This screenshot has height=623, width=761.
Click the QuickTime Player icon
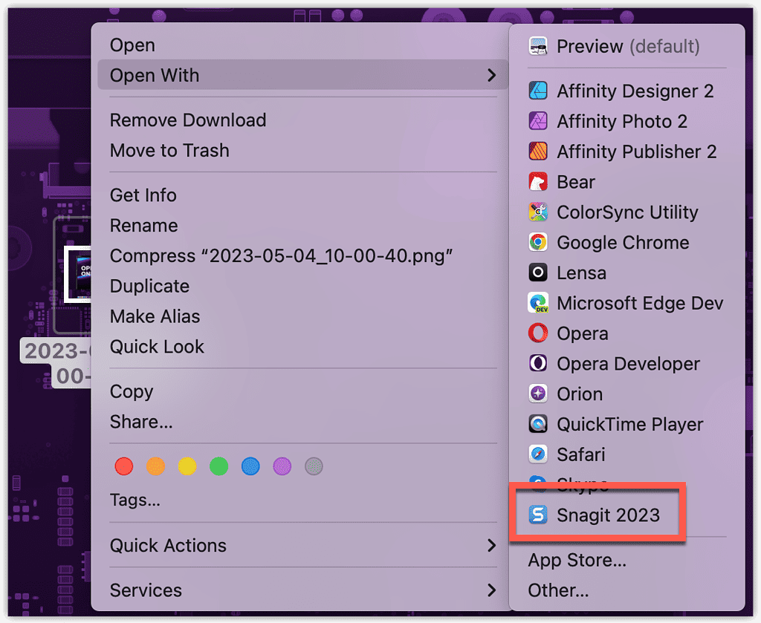(x=538, y=424)
